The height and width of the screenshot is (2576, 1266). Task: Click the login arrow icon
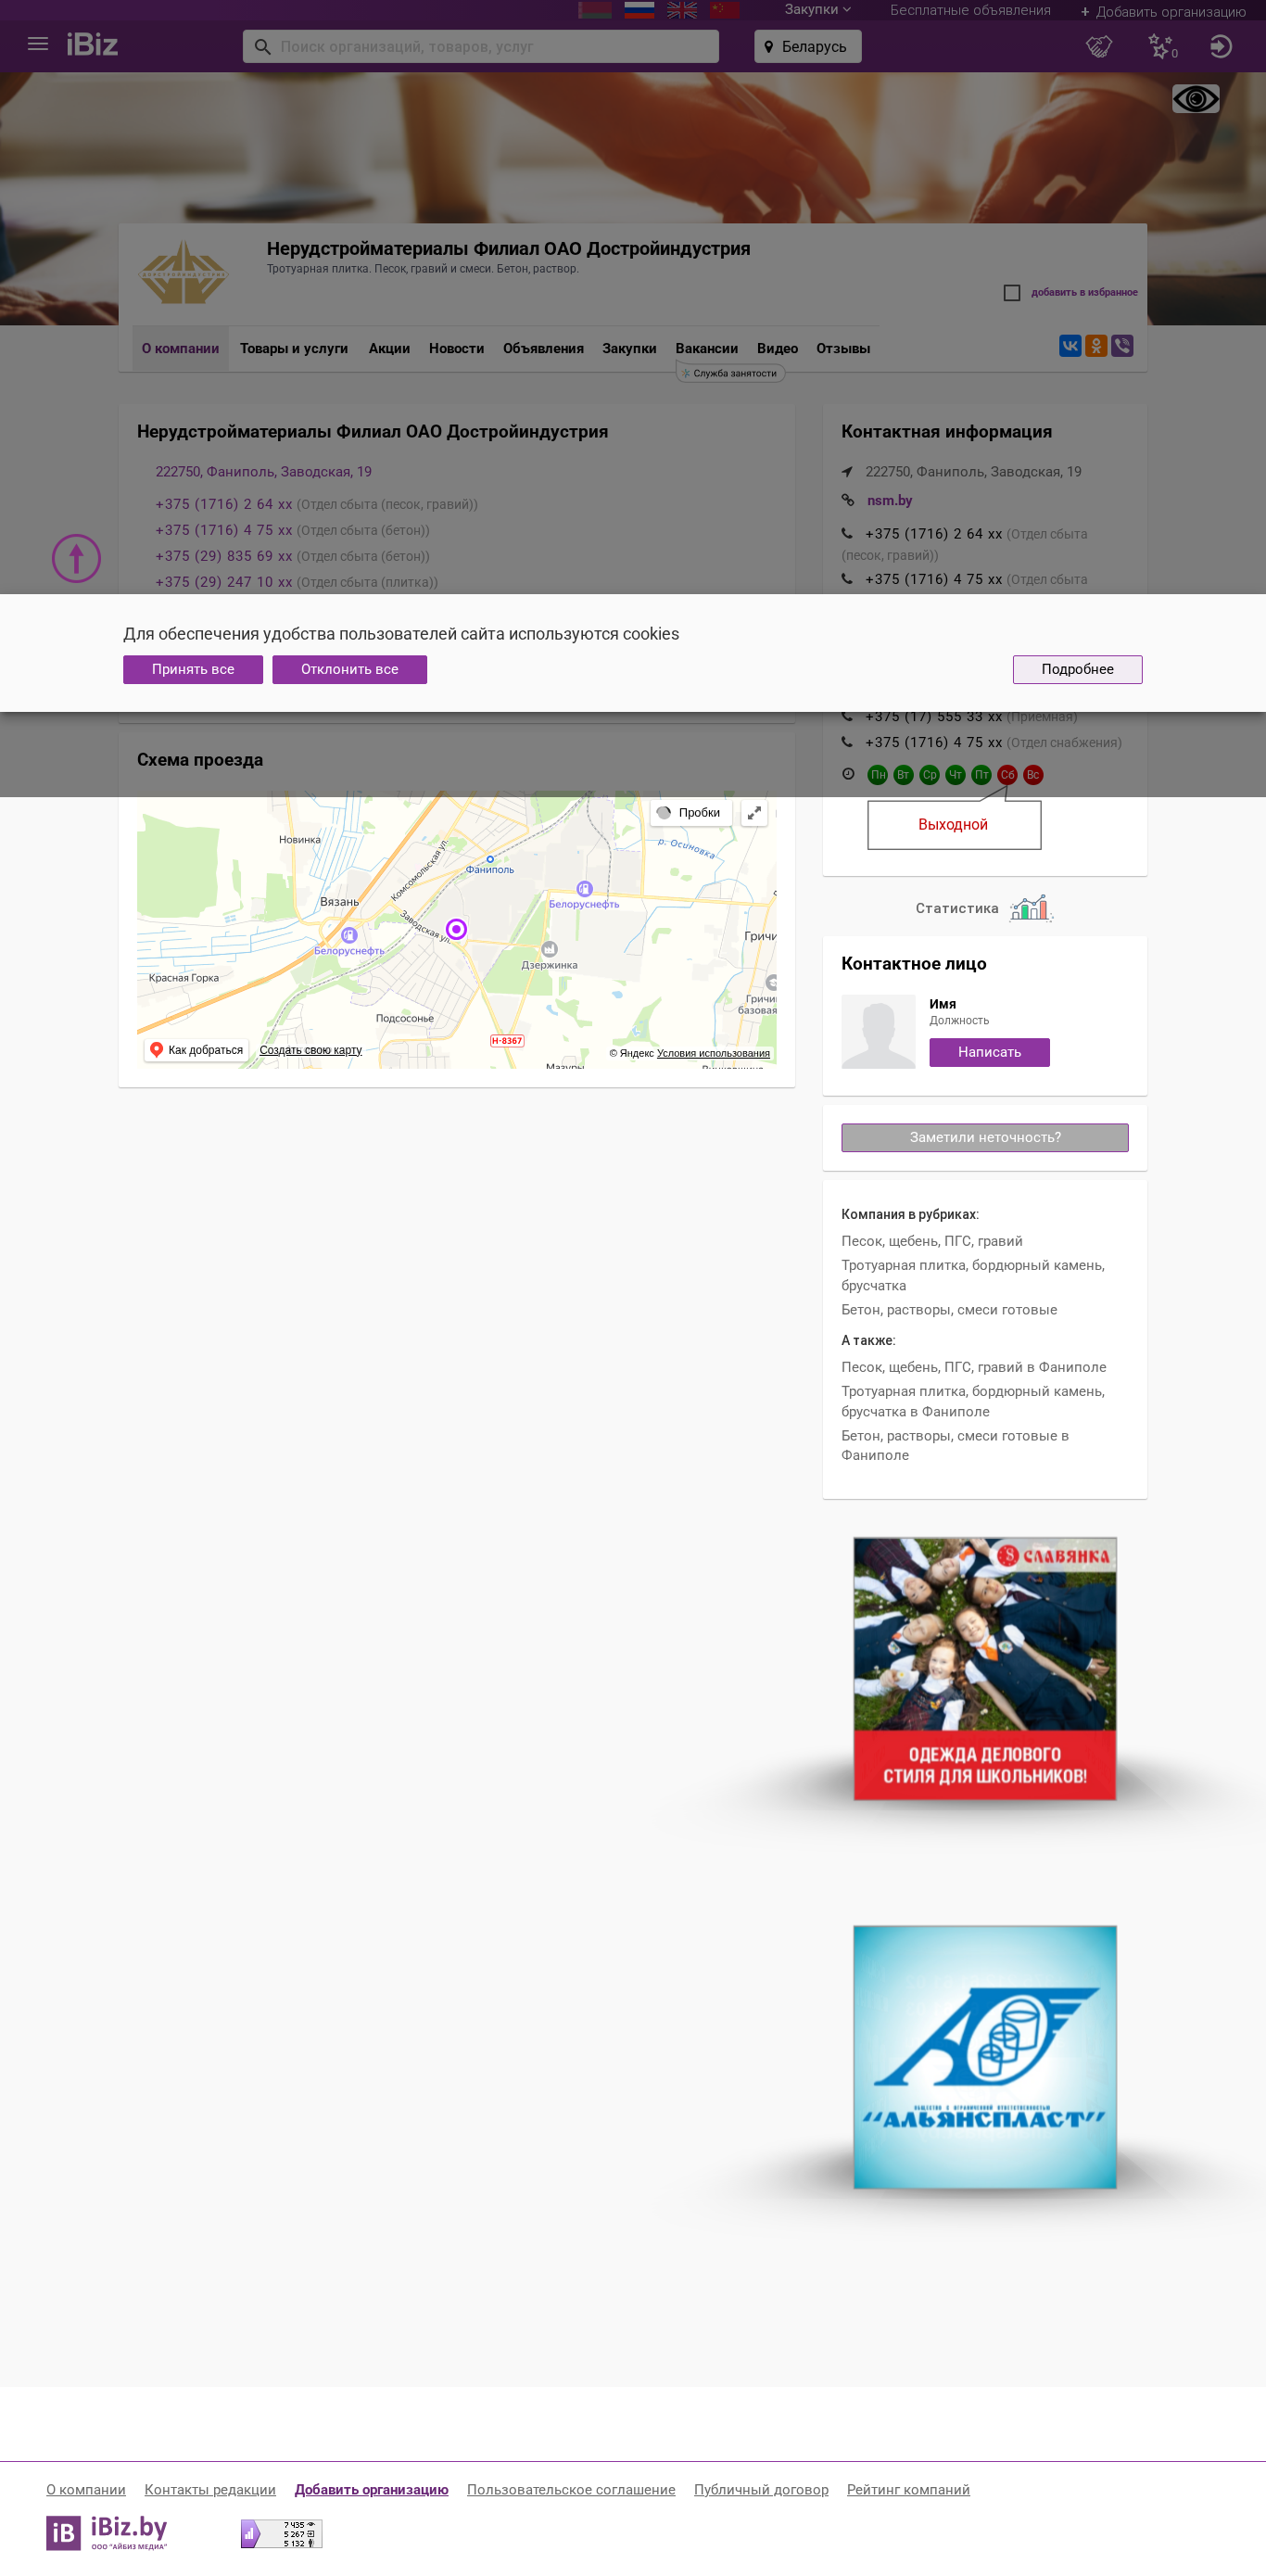tap(1220, 46)
